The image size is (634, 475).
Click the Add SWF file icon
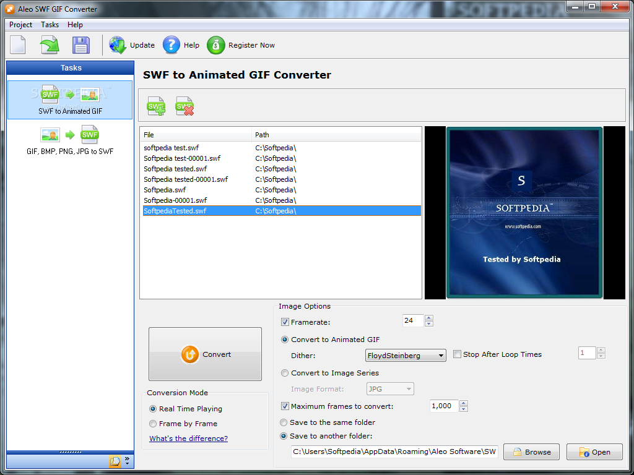156,106
